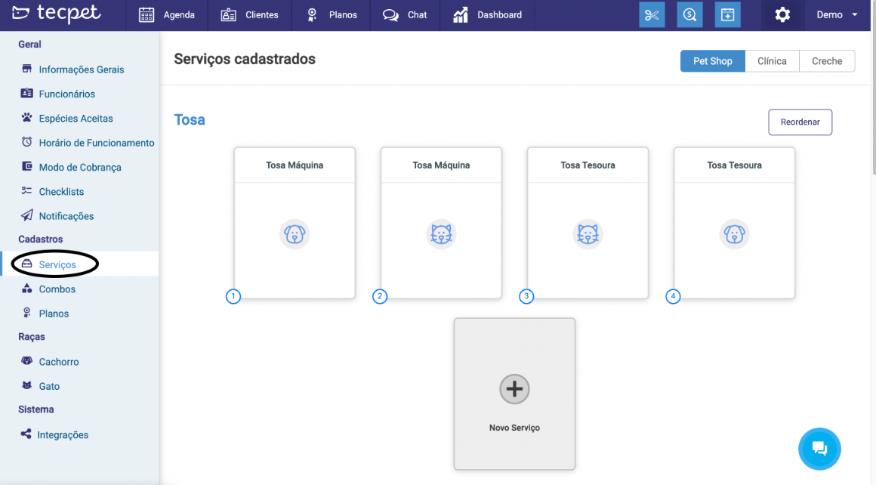Open Agenda in the top navigation
This screenshot has height=485, width=876.
tap(168, 15)
